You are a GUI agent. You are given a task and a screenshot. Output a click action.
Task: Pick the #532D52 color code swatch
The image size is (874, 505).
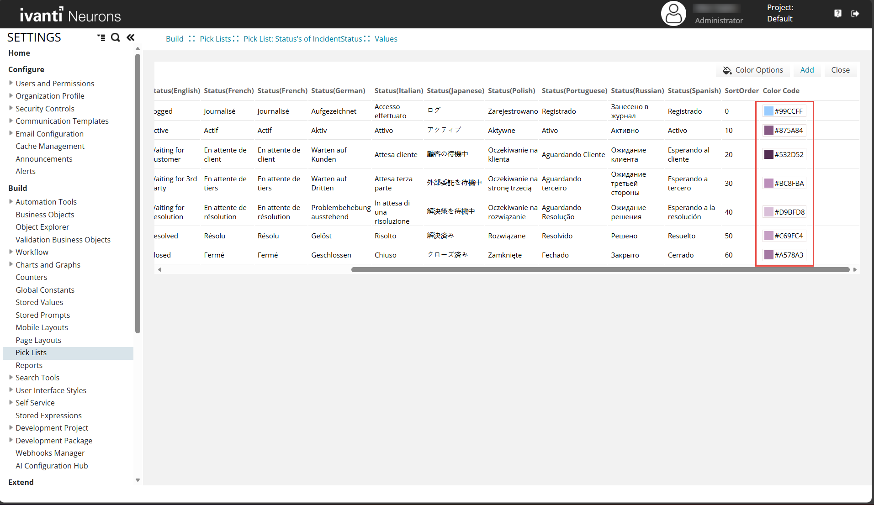(769, 154)
